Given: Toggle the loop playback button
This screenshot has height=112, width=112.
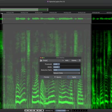Looking at the screenshot, I should 32,111.
